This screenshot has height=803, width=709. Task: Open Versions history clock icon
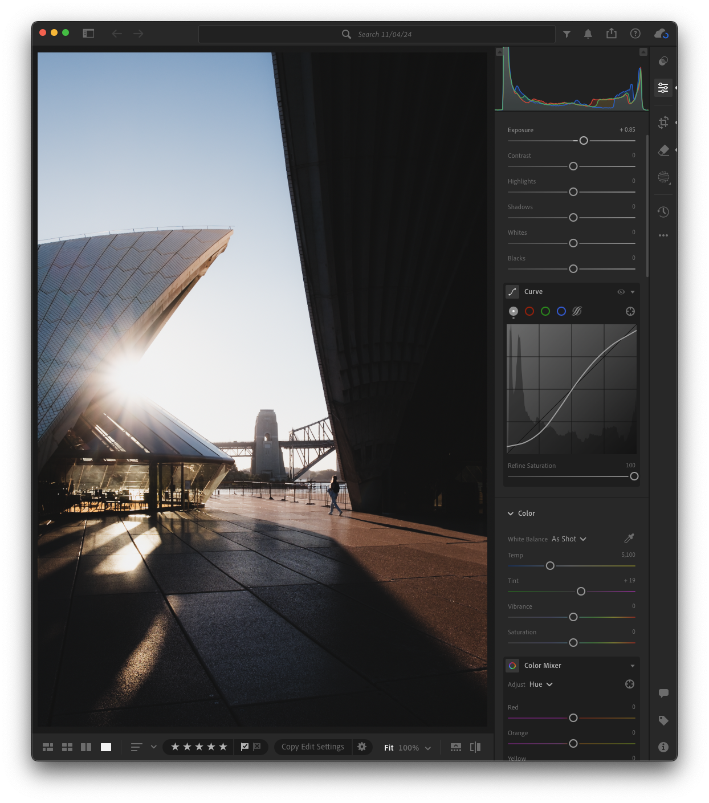pyautogui.click(x=663, y=212)
